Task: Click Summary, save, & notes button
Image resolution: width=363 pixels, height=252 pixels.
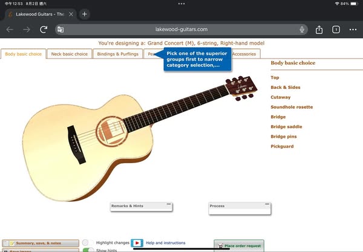Action: pyautogui.click(x=40, y=243)
